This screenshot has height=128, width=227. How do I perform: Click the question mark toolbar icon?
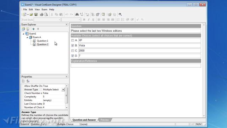(103, 14)
